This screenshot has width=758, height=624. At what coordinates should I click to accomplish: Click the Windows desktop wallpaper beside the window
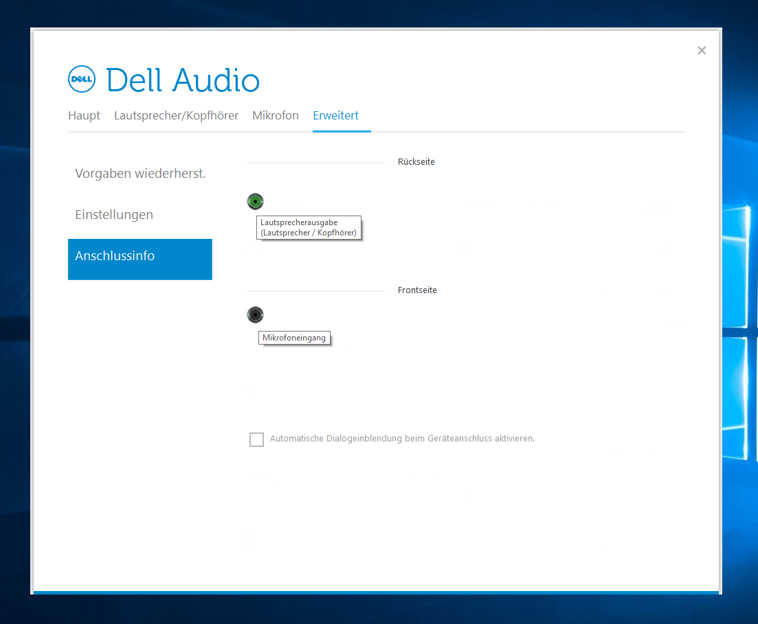[740, 275]
